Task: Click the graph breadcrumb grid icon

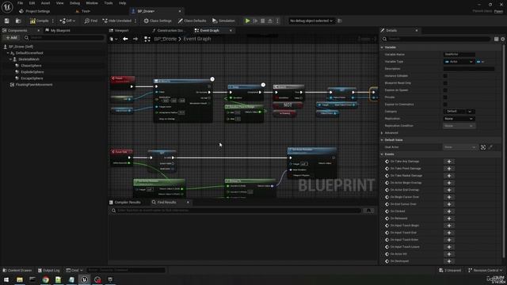Action: pyautogui.click(x=147, y=39)
